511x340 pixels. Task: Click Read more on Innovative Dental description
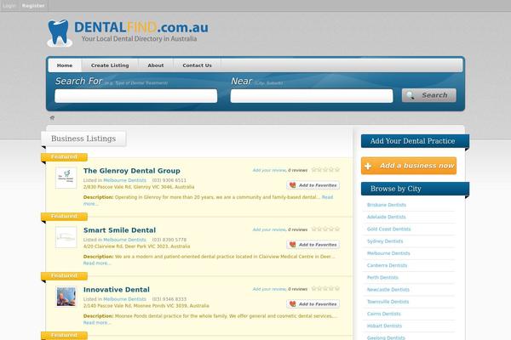pos(97,323)
